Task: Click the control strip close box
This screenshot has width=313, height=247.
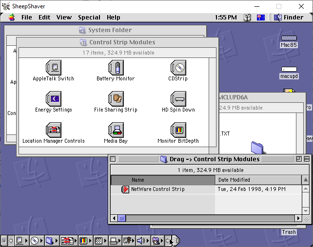Action: point(4,241)
